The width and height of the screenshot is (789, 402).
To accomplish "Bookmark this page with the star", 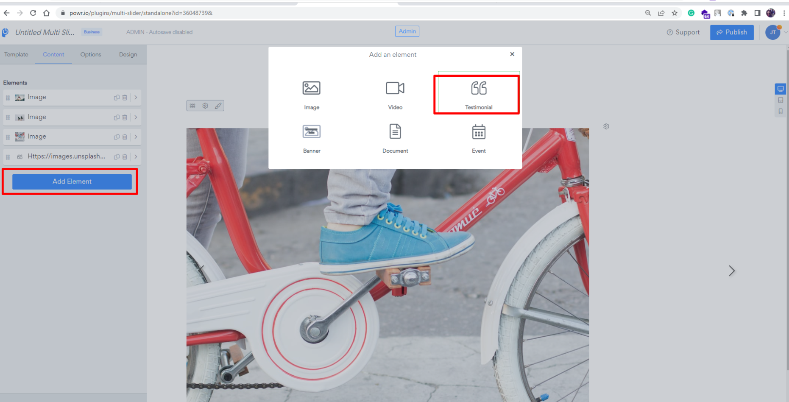I will 675,13.
